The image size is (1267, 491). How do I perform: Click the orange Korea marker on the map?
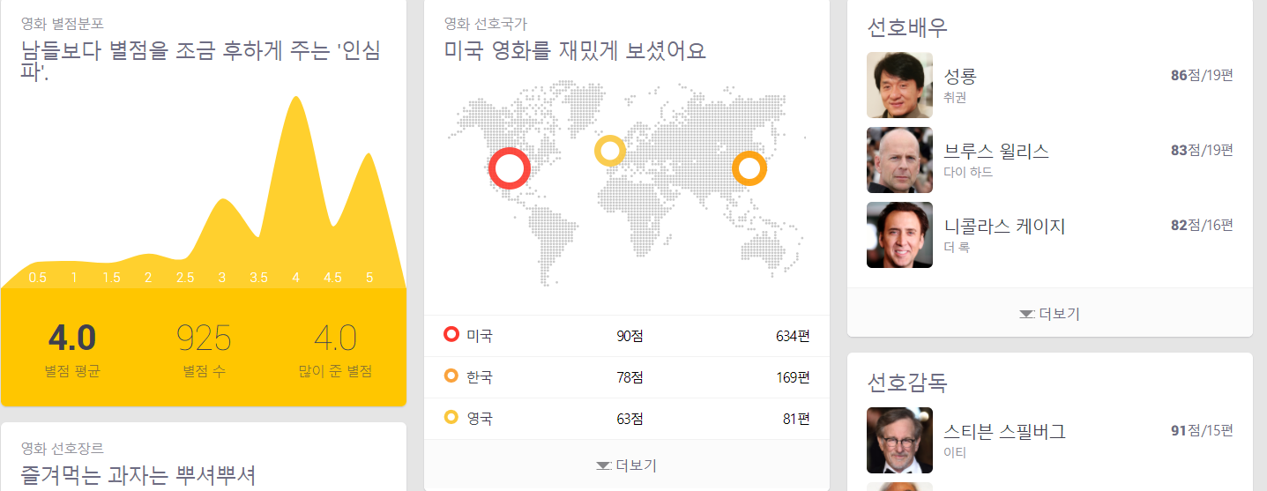pos(749,167)
